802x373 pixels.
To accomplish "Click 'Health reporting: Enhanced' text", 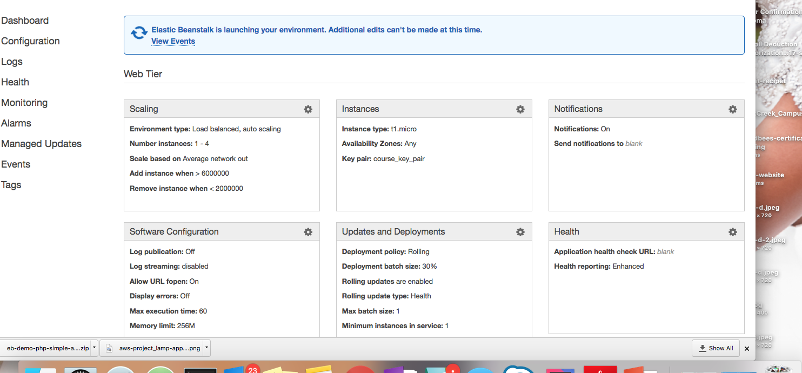I will pyautogui.click(x=599, y=267).
